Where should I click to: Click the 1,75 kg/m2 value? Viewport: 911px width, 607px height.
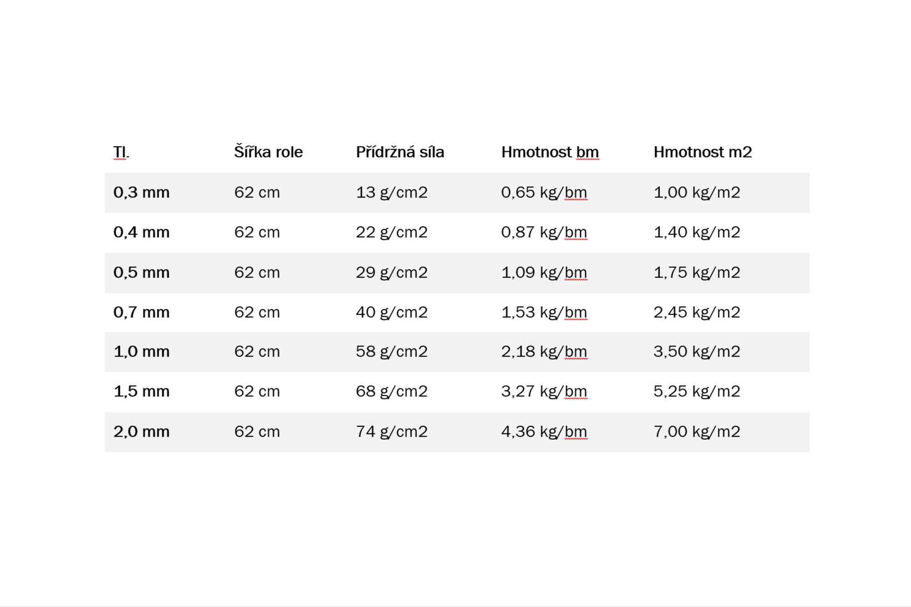tap(697, 273)
